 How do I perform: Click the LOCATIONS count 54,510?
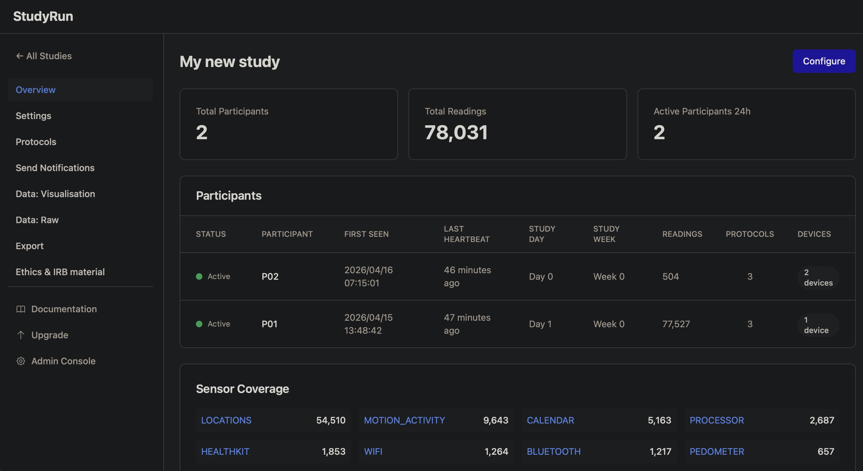[x=331, y=421]
